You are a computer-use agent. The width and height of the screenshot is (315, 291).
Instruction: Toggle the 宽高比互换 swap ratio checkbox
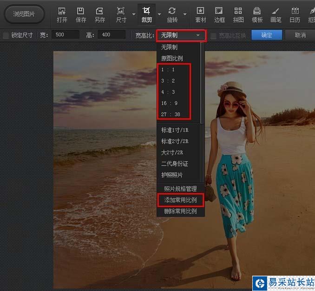pyautogui.click(x=213, y=36)
